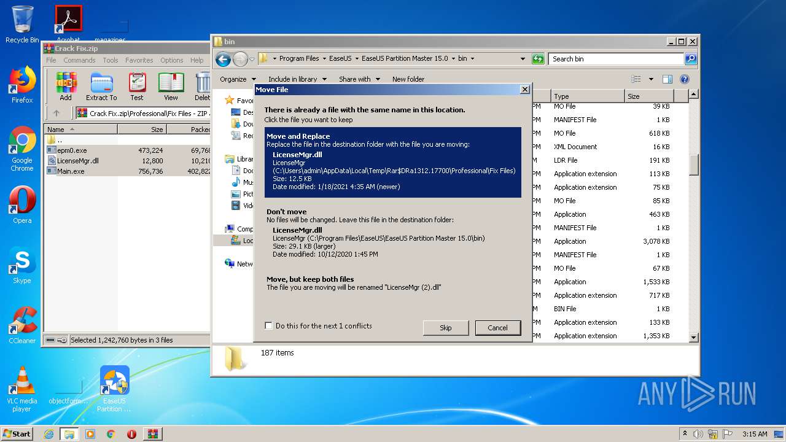
Task: Open the Organize dropdown
Action: tap(238, 79)
